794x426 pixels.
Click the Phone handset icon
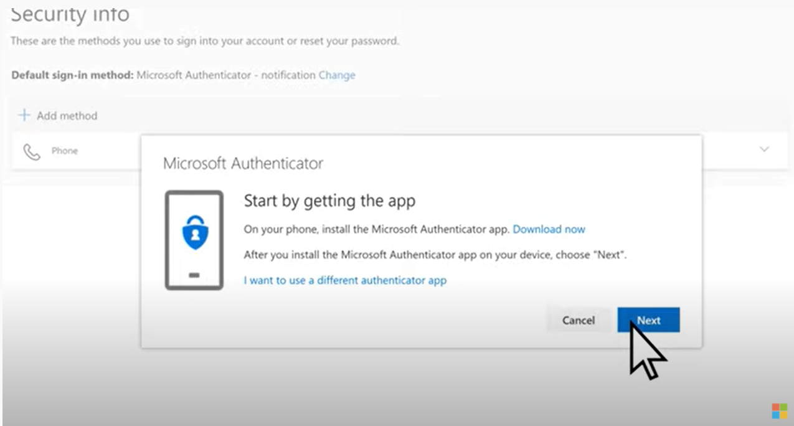point(32,151)
